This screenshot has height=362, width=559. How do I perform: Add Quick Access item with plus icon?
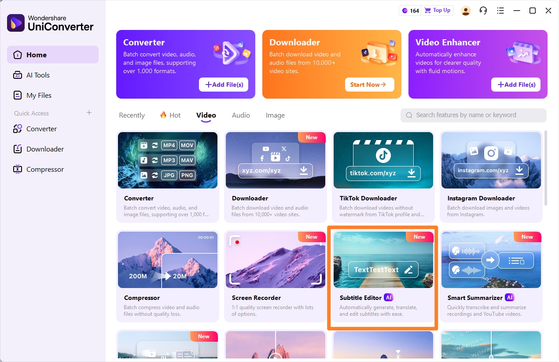pyautogui.click(x=89, y=113)
